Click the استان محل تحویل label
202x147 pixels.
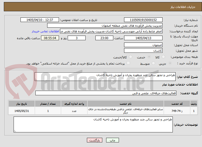pyautogui.click(x=186, y=45)
